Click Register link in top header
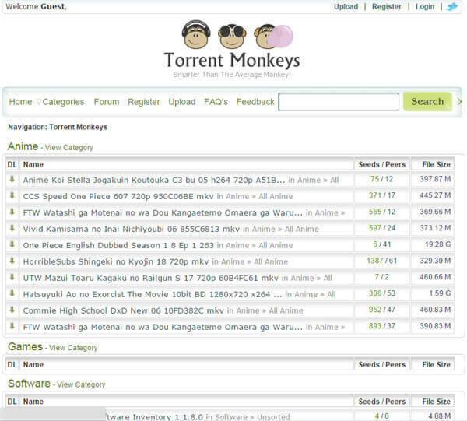The image size is (467, 421). click(386, 6)
